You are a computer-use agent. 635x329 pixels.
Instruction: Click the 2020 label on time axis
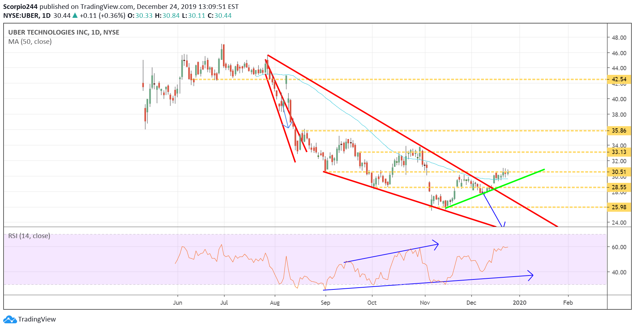pyautogui.click(x=520, y=303)
